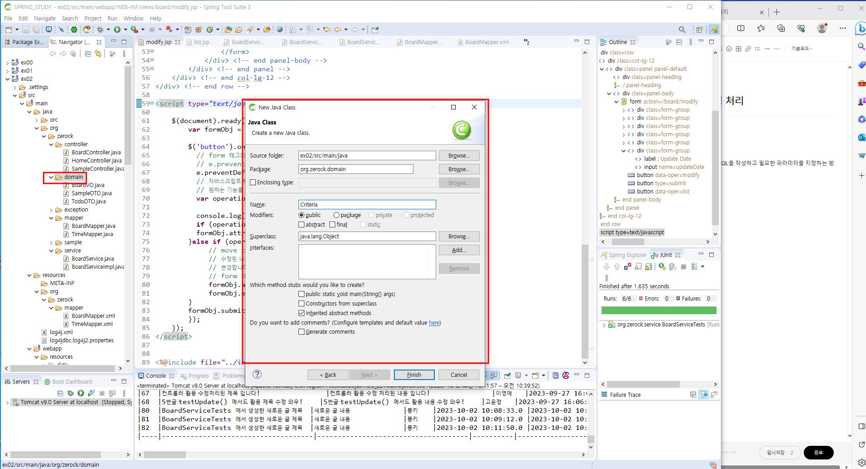Image resolution: width=866 pixels, height=469 pixels.
Task: Enable public static void main stub
Action: [301, 294]
